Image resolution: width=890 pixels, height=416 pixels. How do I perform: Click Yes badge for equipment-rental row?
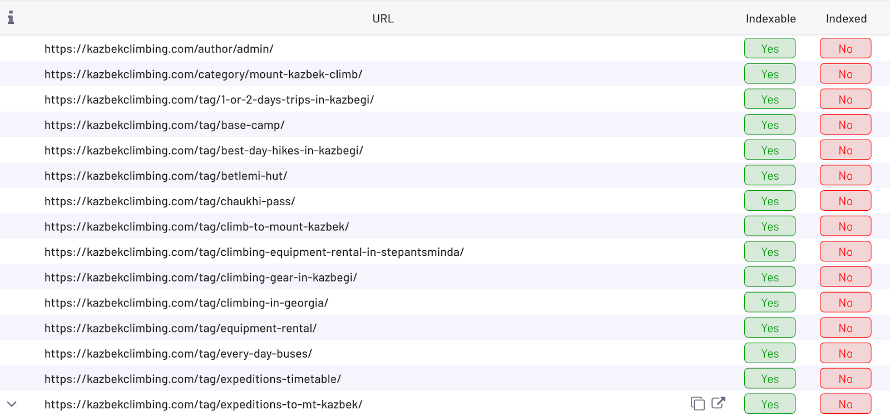point(769,328)
